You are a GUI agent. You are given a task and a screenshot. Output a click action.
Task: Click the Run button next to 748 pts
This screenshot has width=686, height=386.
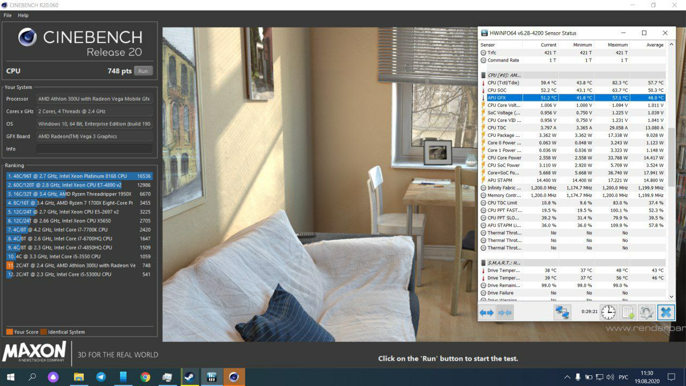click(x=143, y=71)
